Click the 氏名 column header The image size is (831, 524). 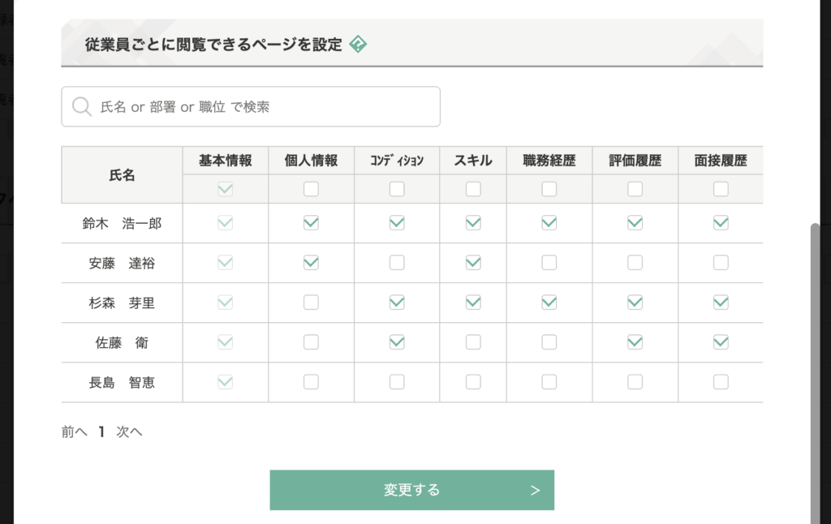pos(122,175)
